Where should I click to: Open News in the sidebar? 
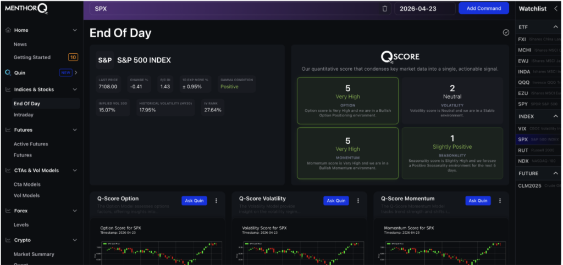click(x=20, y=44)
